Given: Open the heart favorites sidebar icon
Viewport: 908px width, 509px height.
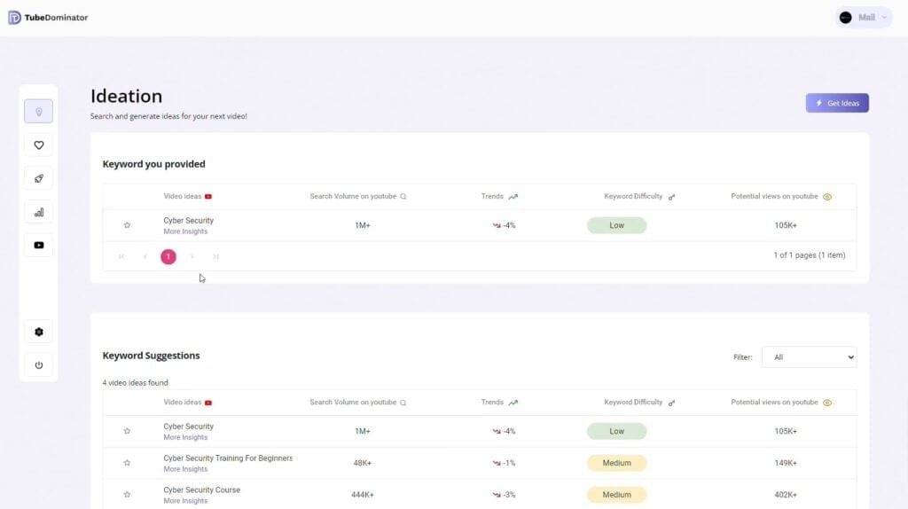Looking at the screenshot, I should point(38,145).
